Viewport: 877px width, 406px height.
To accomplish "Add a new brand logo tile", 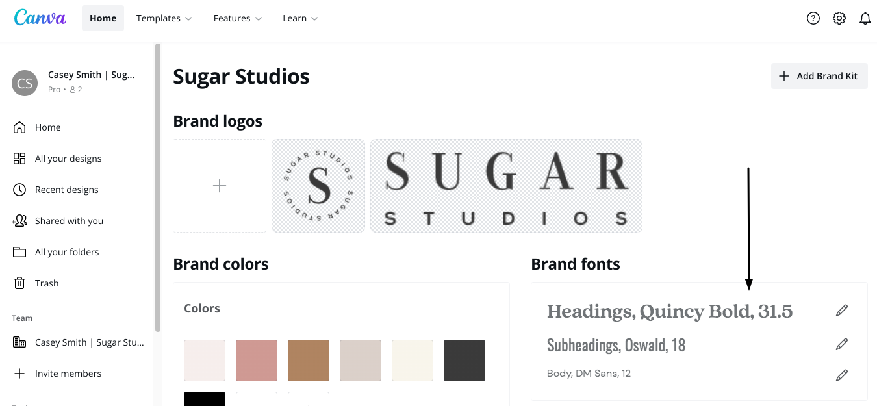I will click(220, 186).
